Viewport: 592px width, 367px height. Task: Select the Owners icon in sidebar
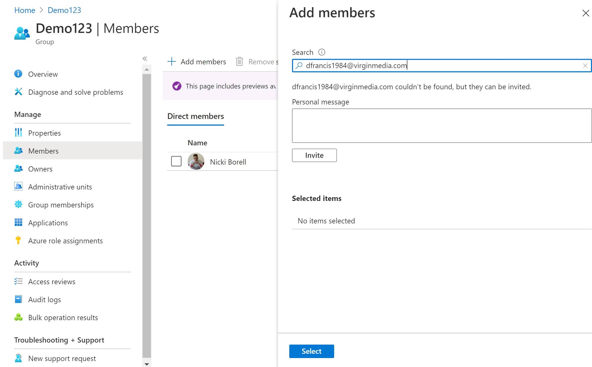click(x=18, y=169)
